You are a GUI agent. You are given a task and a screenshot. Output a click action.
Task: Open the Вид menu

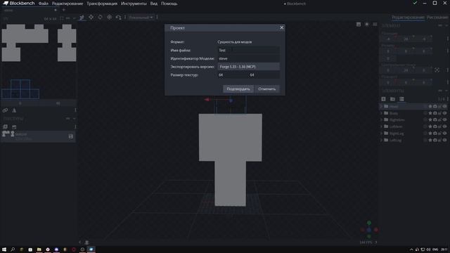(154, 4)
